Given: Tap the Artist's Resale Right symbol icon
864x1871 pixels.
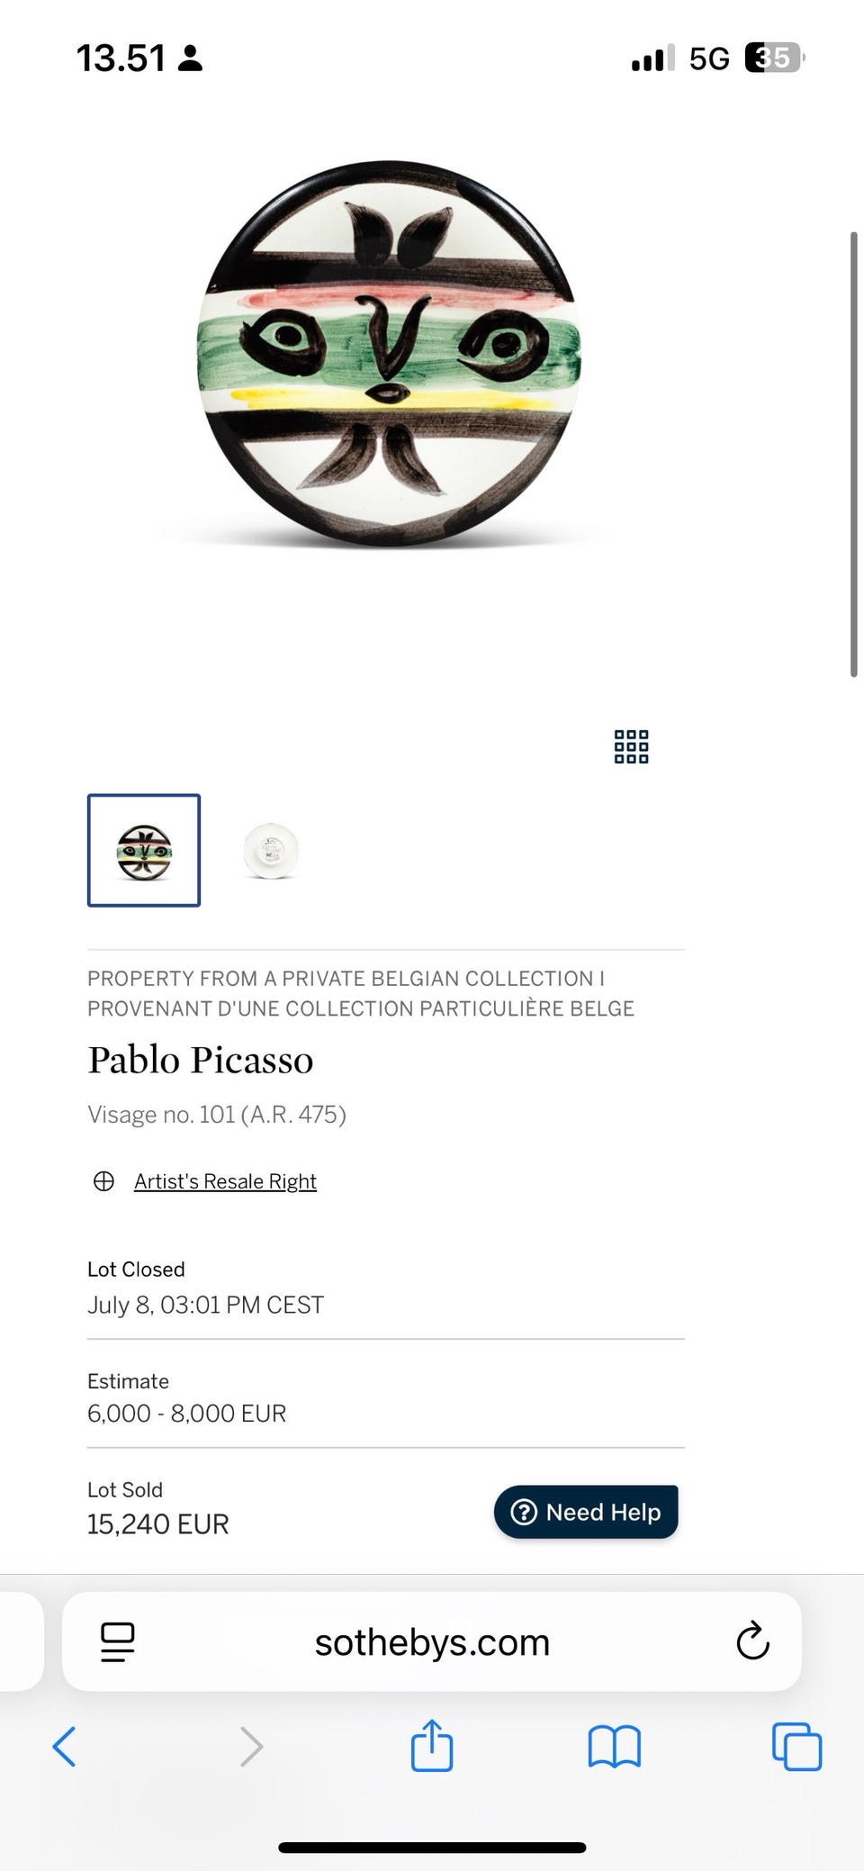Looking at the screenshot, I should pyautogui.click(x=103, y=1181).
